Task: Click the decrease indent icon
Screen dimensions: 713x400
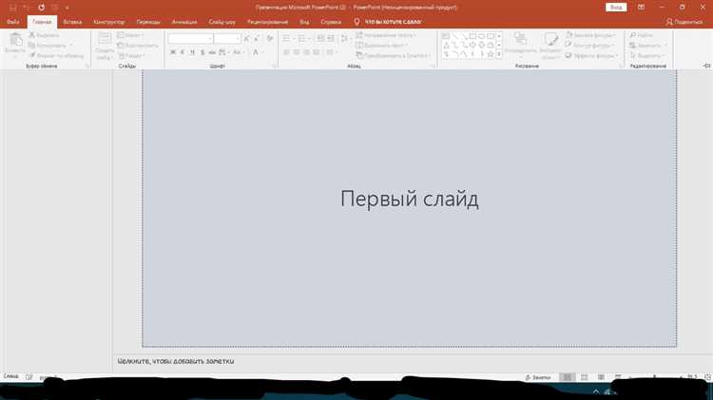Action: pyautogui.click(x=320, y=39)
